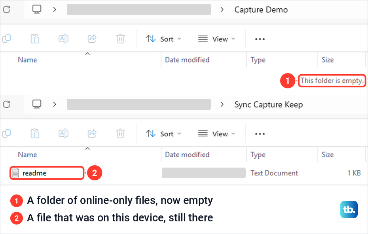The height and width of the screenshot is (234, 368).
Task: Refresh the Capture Demo folder window
Action: (7, 9)
